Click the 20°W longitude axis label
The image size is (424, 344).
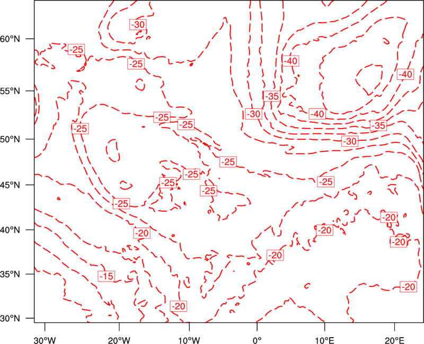(x=119, y=340)
